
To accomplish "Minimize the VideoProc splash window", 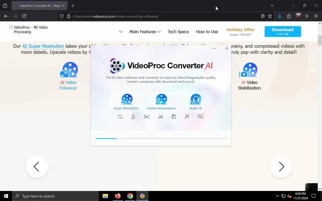I will [x=214, y=48].
